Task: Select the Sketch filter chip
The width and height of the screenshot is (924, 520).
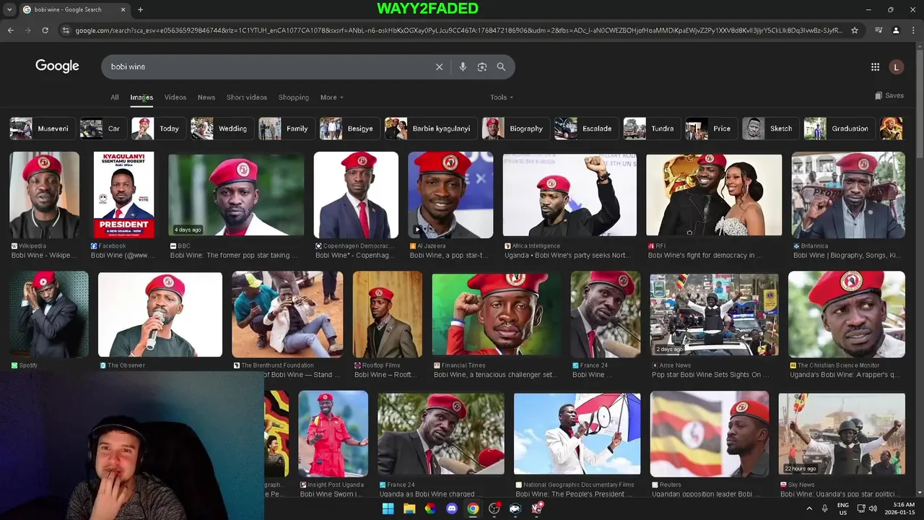Action: [770, 129]
